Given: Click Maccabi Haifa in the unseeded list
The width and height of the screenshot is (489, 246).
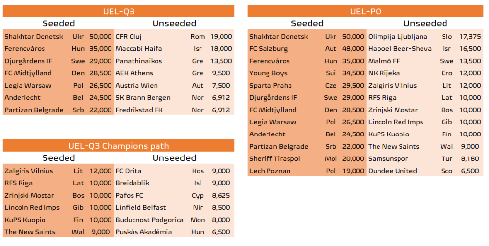Looking at the screenshot, I should tap(139, 49).
